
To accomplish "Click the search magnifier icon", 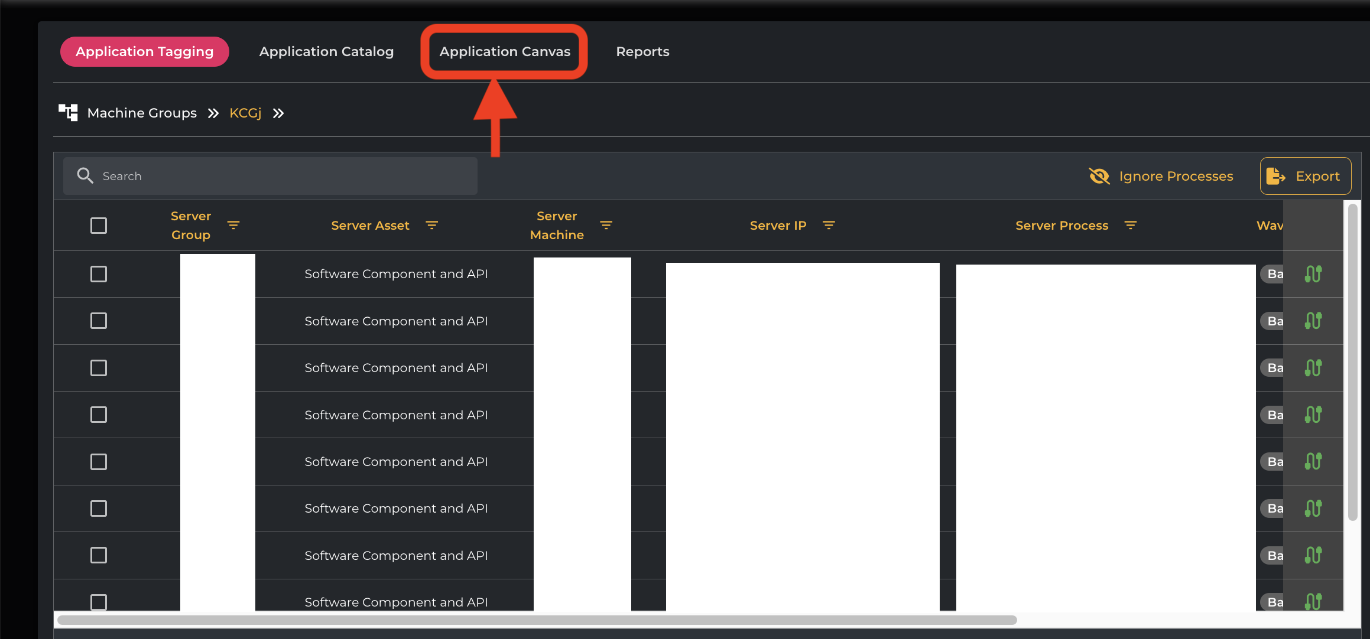I will pos(85,176).
